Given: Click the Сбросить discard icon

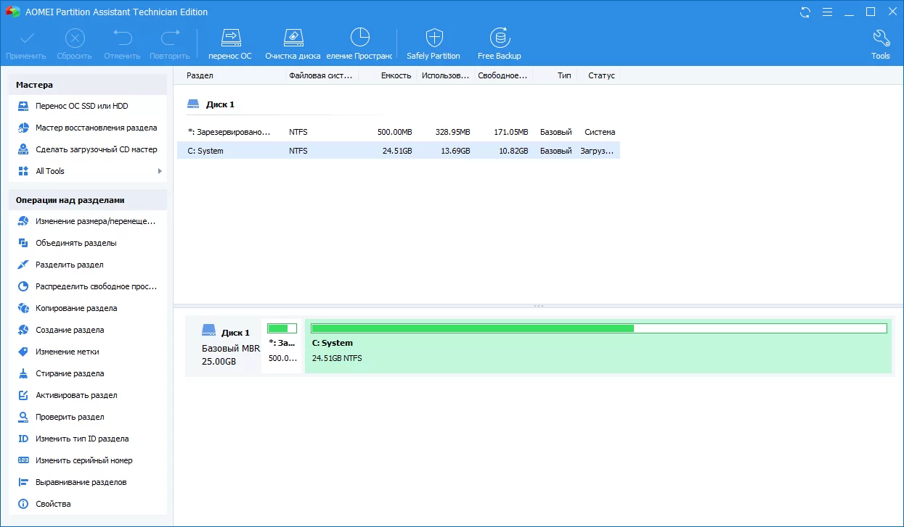Looking at the screenshot, I should tap(75, 38).
